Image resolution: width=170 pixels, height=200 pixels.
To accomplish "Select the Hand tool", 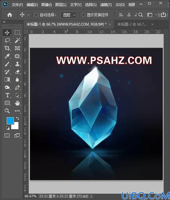I will click(x=17, y=103).
